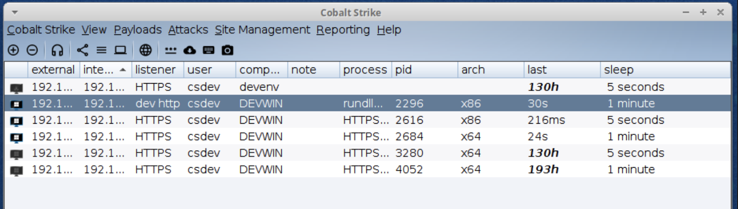
Task: Open Listeners with the headphones icon
Action: pos(57,51)
